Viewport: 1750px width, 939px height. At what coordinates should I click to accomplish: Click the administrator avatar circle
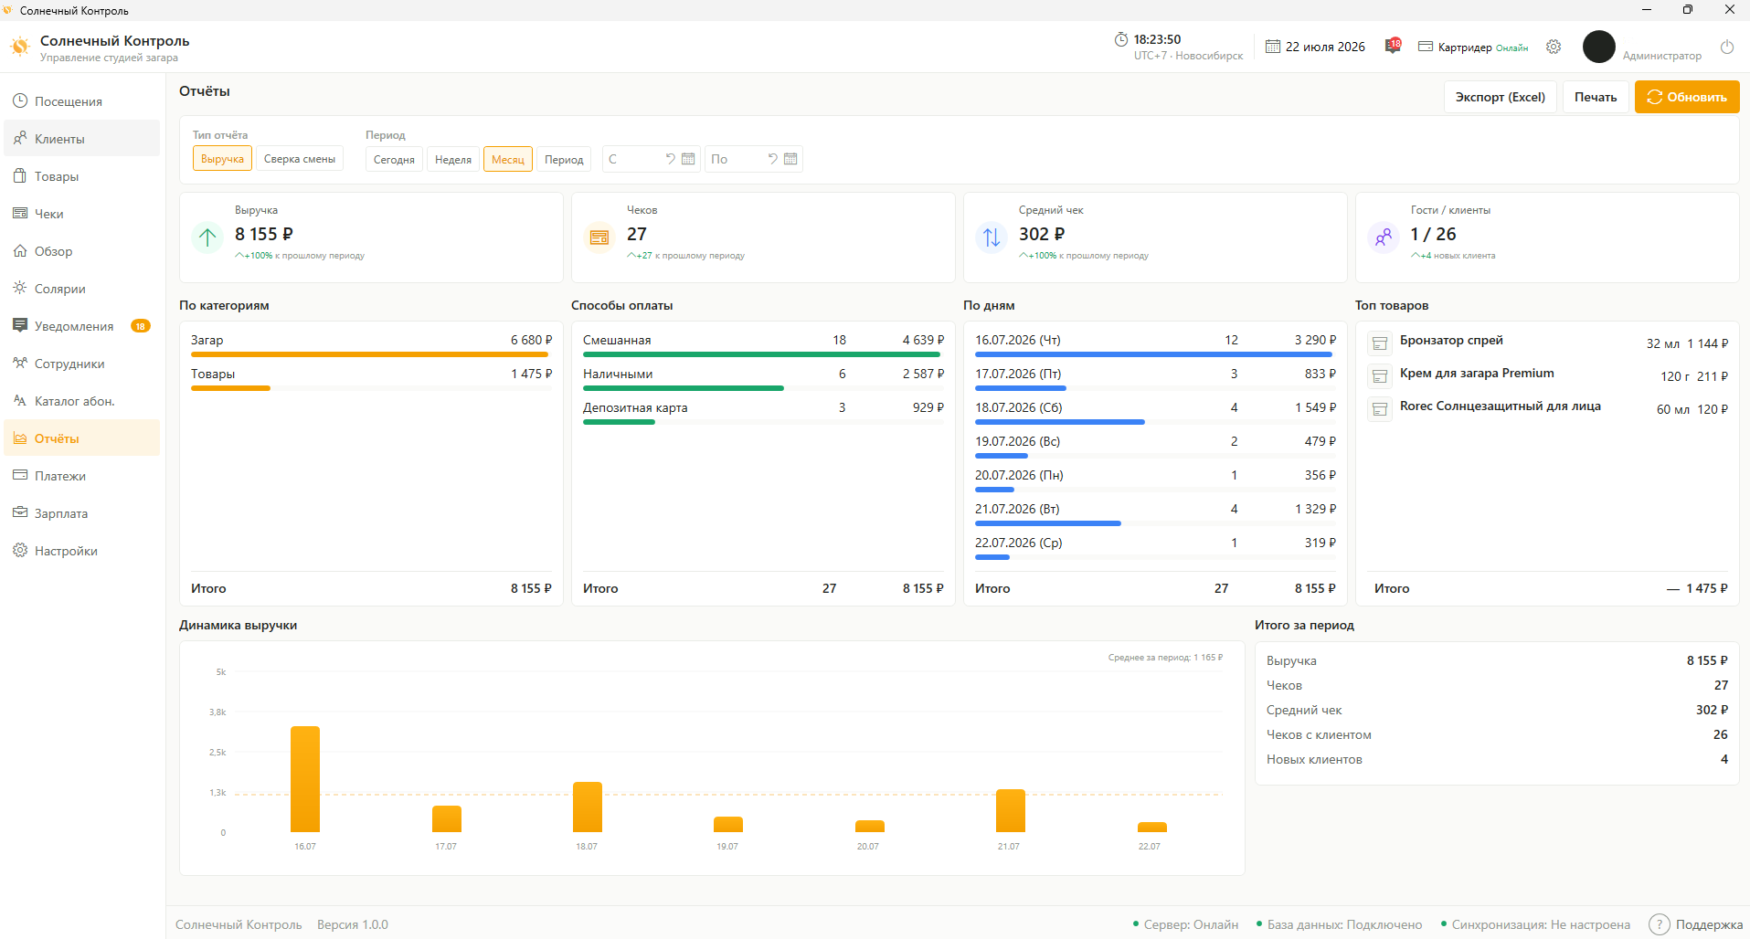[x=1599, y=47]
